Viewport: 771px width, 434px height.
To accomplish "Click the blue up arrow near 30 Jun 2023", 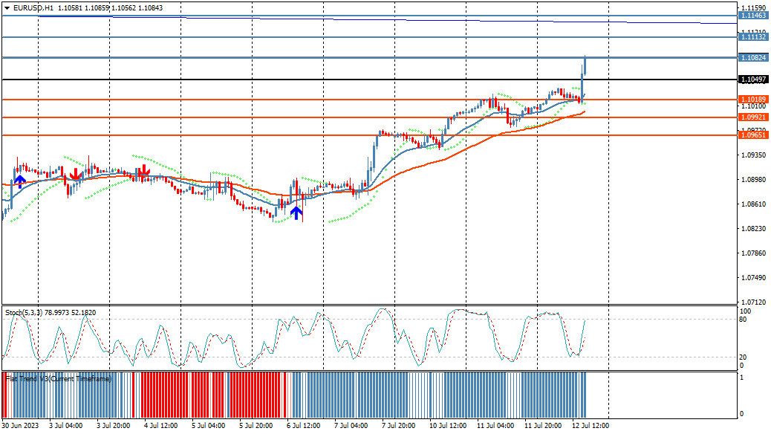I will (19, 181).
